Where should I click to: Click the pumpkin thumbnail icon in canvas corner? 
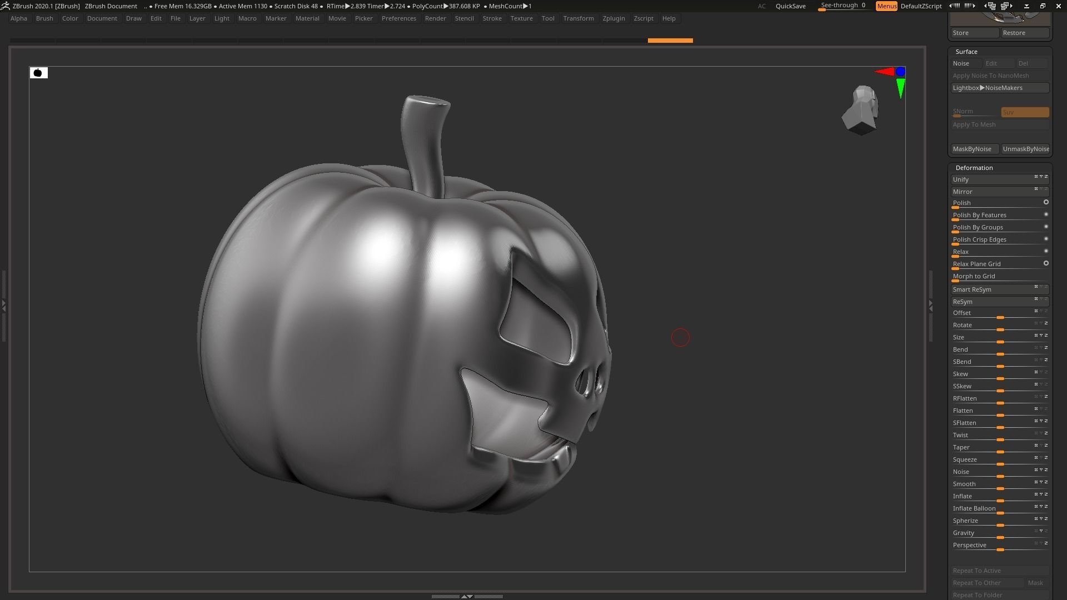point(38,73)
